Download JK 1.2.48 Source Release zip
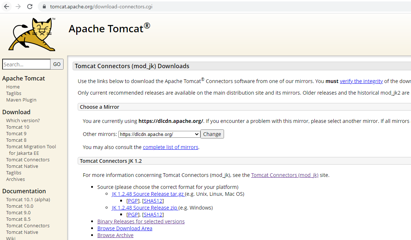The height and width of the screenshot is (240, 411). pyautogui.click(x=145, y=207)
